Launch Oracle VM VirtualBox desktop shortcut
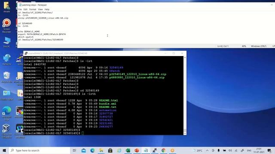This screenshot has height=154, width=275. point(7,131)
